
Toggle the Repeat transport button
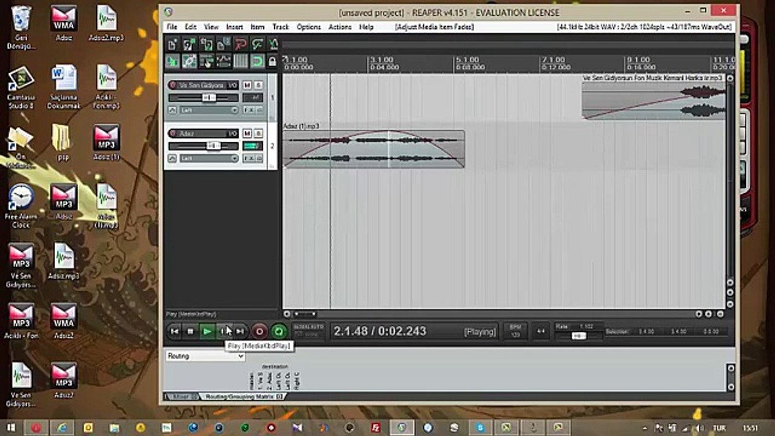(279, 331)
